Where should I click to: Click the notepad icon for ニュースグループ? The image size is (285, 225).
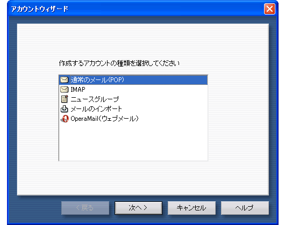click(x=64, y=99)
